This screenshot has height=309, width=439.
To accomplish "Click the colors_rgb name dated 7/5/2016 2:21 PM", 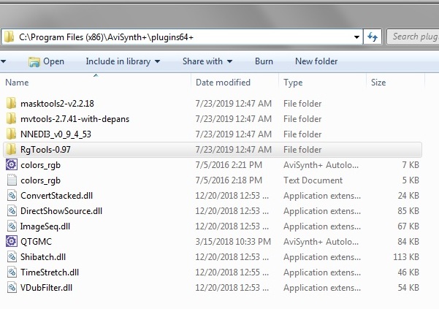I will click(41, 165).
